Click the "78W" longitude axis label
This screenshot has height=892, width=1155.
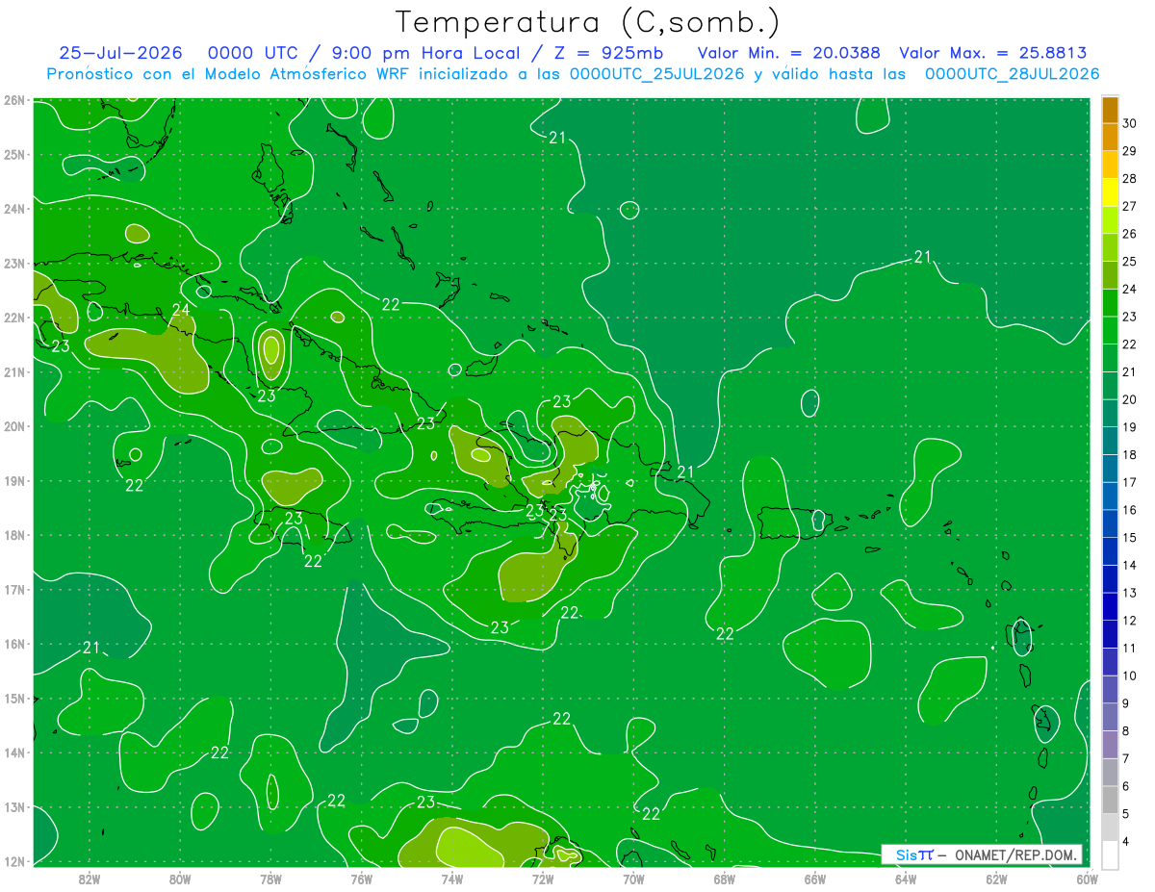point(270,879)
